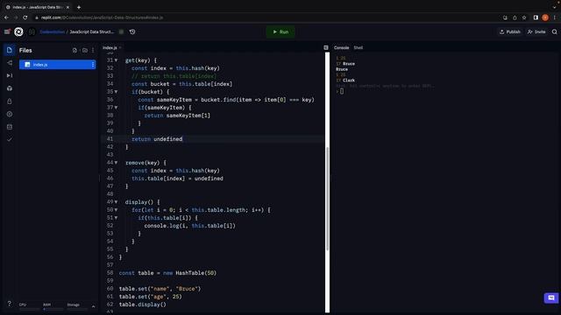Image resolution: width=561 pixels, height=315 pixels.
Task: Go back in browser history
Action: (x=6, y=17)
